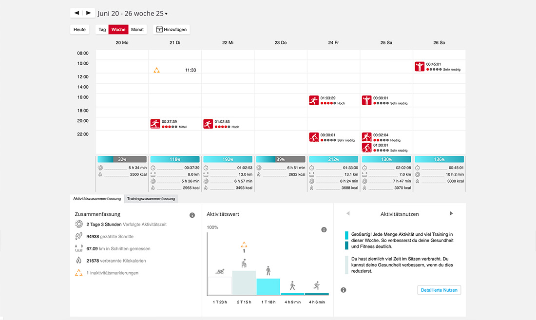Click Friday's 212% activity progress bar

tap(333, 159)
